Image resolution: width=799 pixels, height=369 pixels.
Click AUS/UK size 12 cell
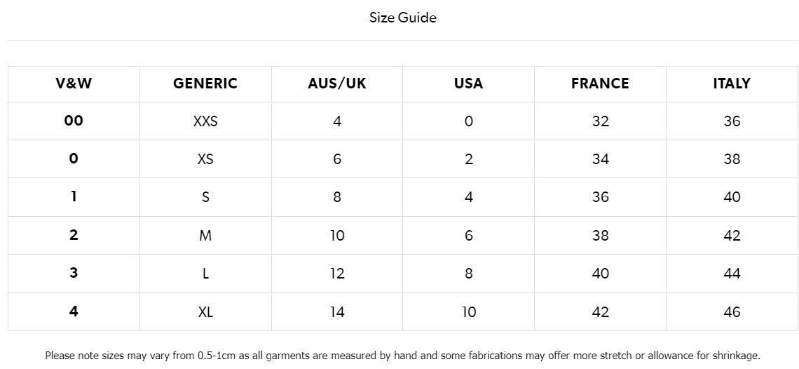pyautogui.click(x=337, y=274)
